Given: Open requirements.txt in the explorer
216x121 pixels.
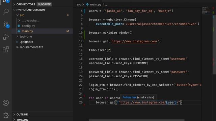Looking at the screenshot, I should pos(31,47).
